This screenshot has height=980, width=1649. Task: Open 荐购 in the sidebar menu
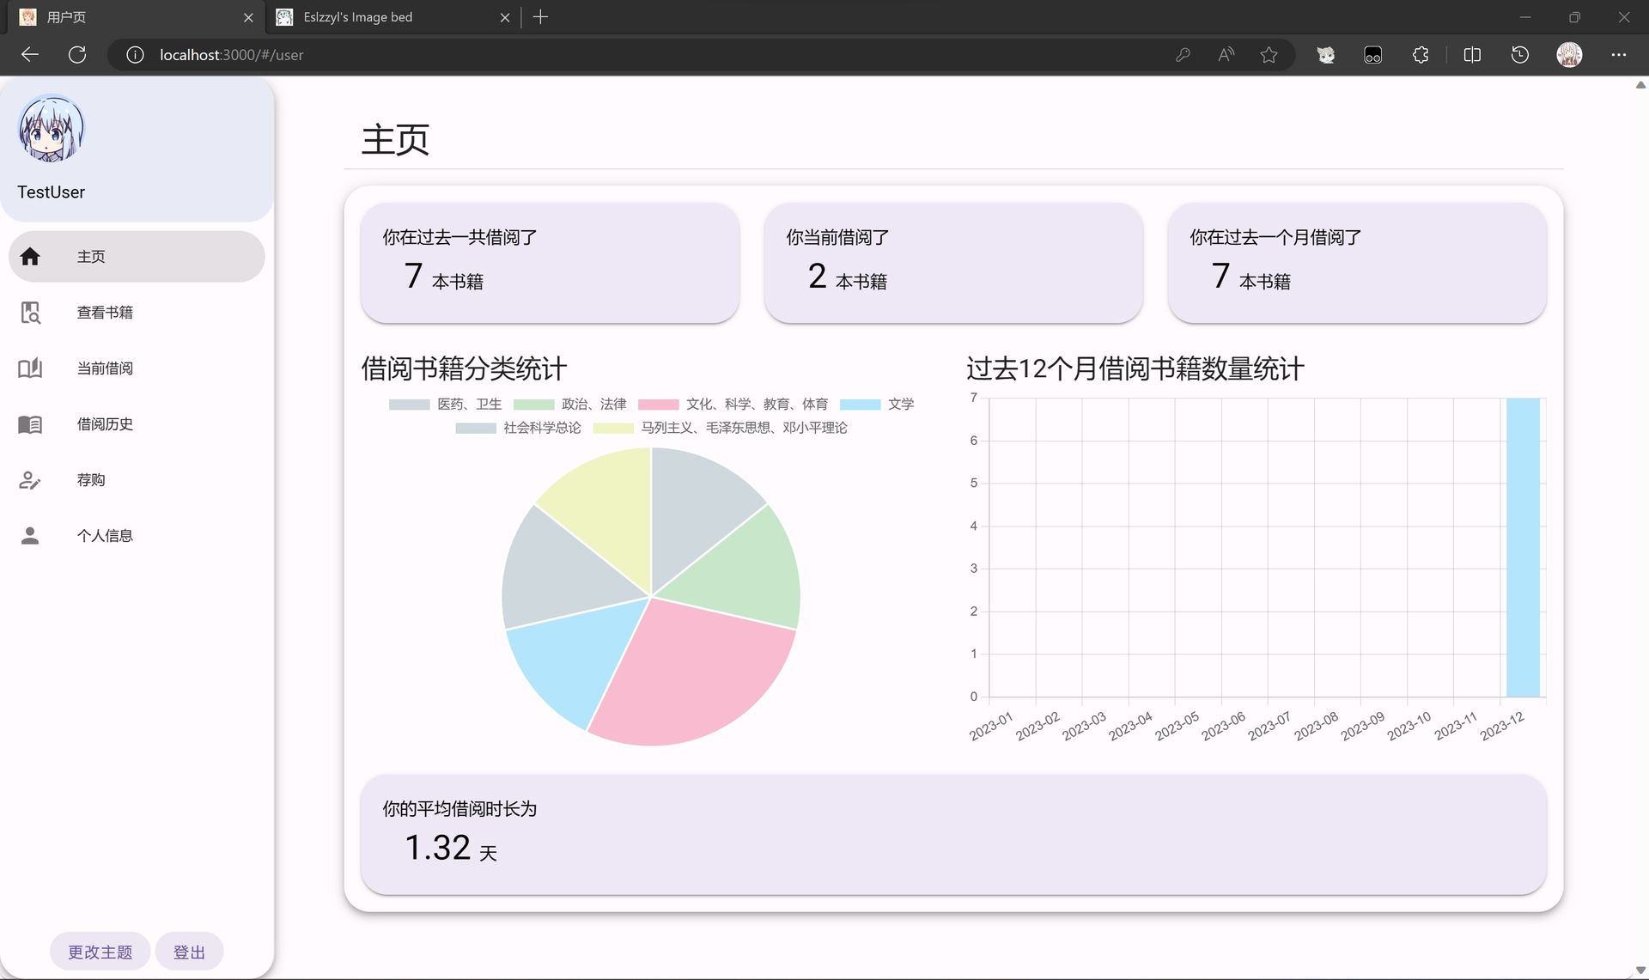tap(137, 480)
